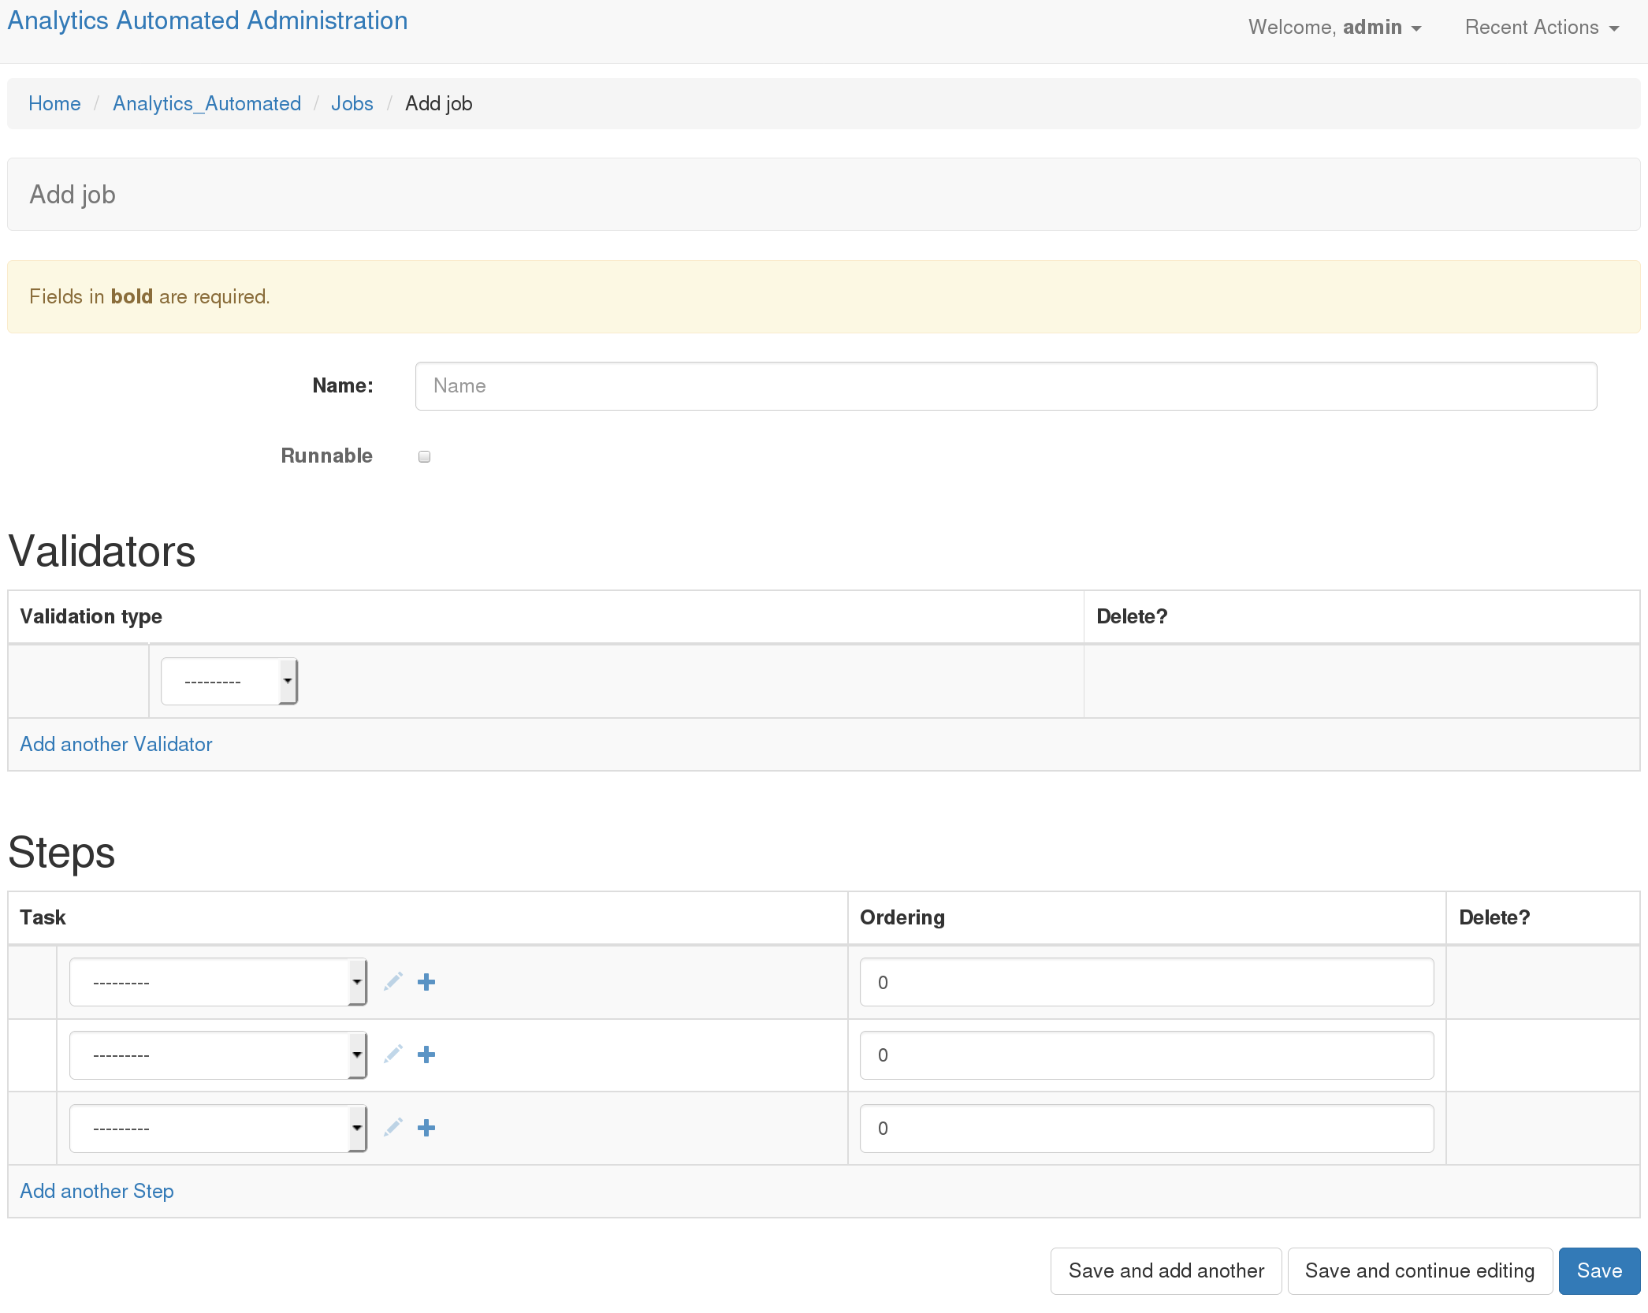The height and width of the screenshot is (1313, 1648).
Task: Click Ordering field in first step row
Action: click(1146, 982)
